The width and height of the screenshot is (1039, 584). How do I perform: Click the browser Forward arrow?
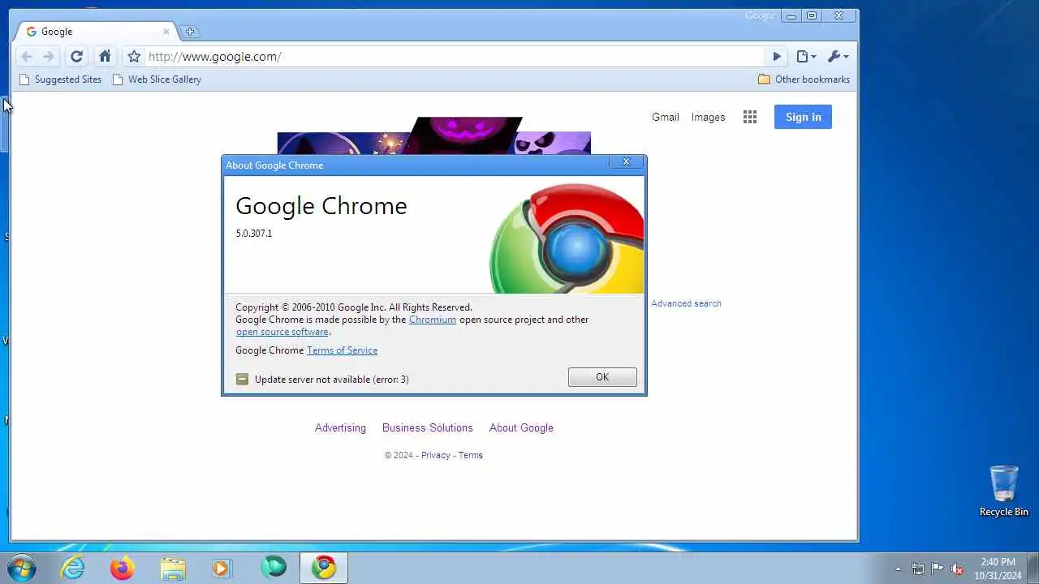[x=49, y=57]
